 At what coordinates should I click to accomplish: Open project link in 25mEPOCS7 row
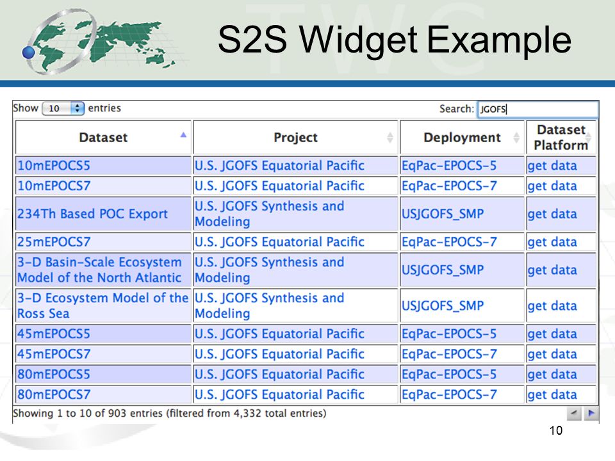click(x=280, y=241)
